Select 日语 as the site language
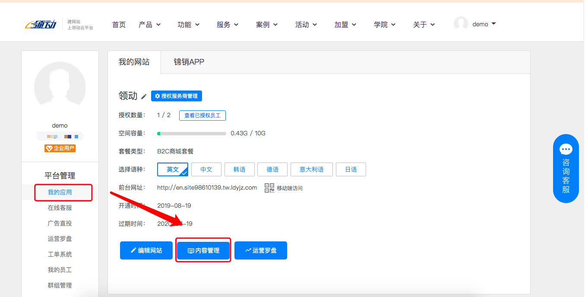 click(x=351, y=169)
